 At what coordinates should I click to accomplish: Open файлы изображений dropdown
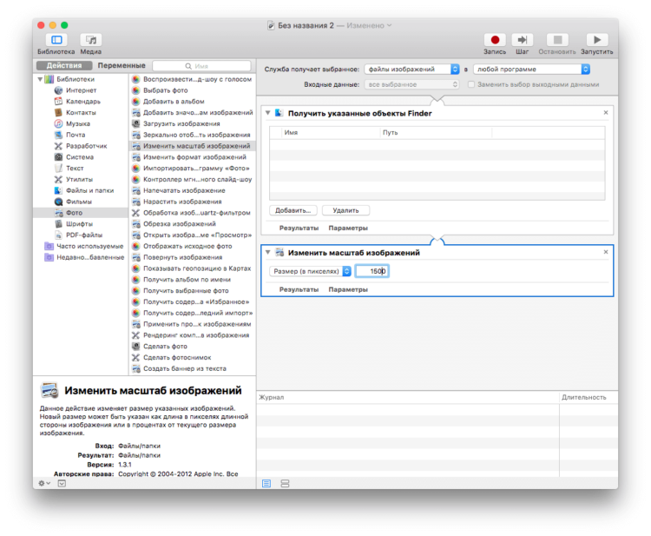point(411,69)
